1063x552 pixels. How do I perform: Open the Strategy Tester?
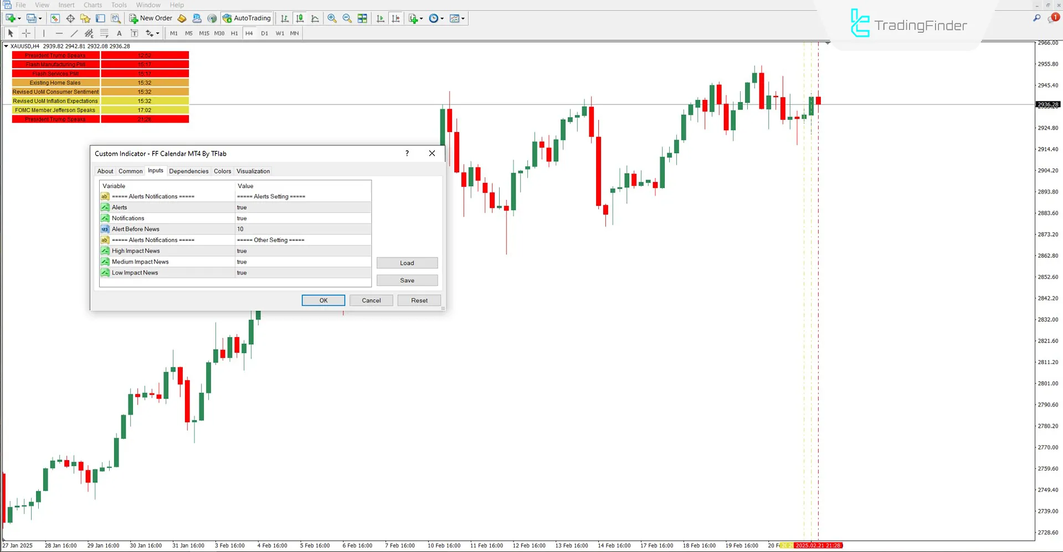[x=116, y=18]
